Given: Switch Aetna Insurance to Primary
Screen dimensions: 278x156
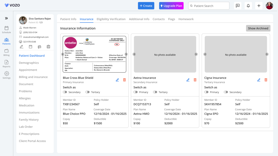Looking at the screenshot, I should click(135, 92).
